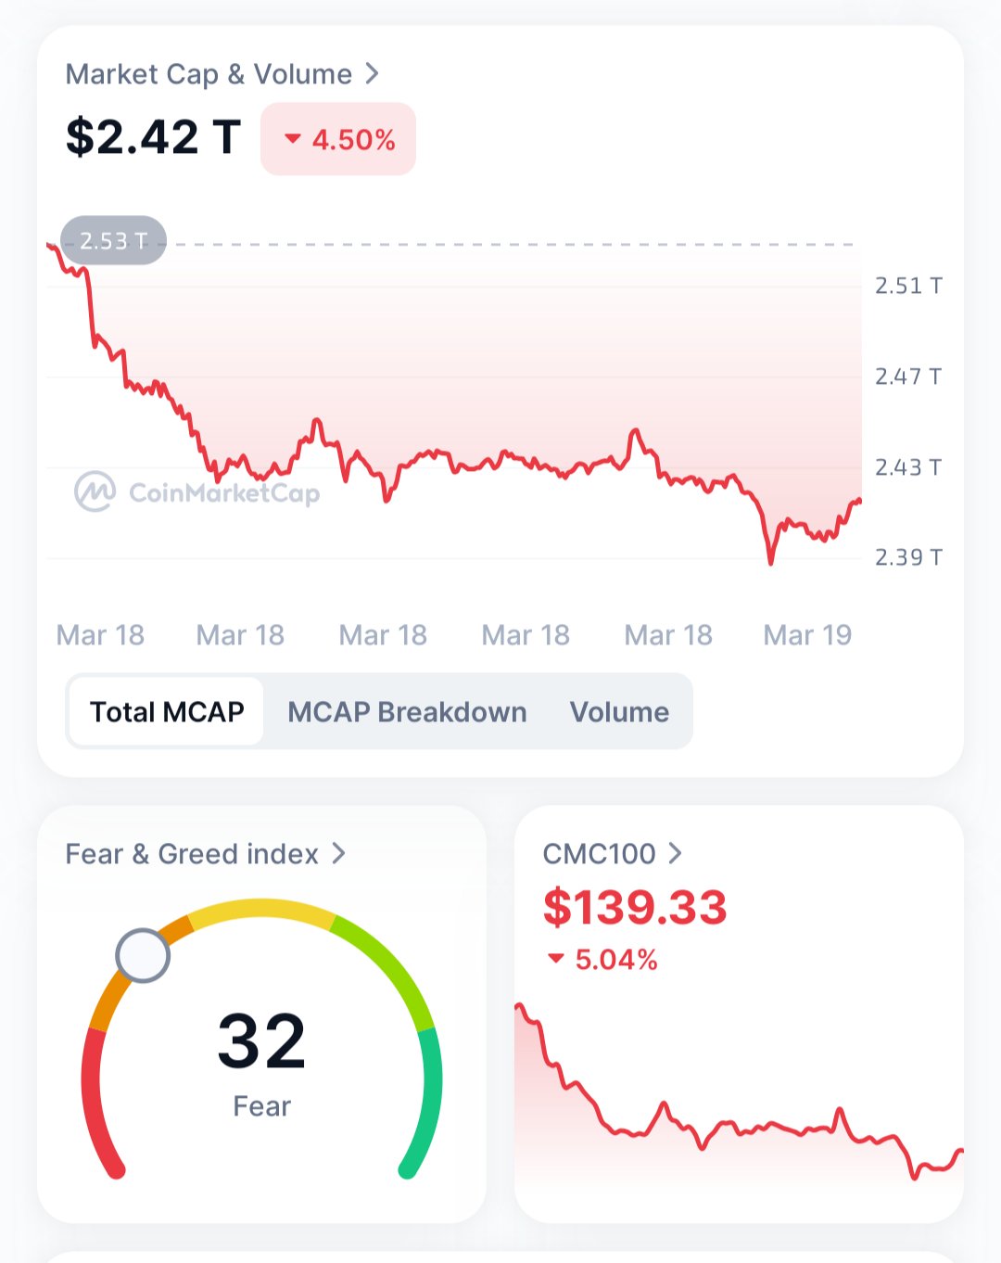1001x1263 pixels.
Task: Expand the Fear & Greed index chevron
Action: tap(339, 853)
